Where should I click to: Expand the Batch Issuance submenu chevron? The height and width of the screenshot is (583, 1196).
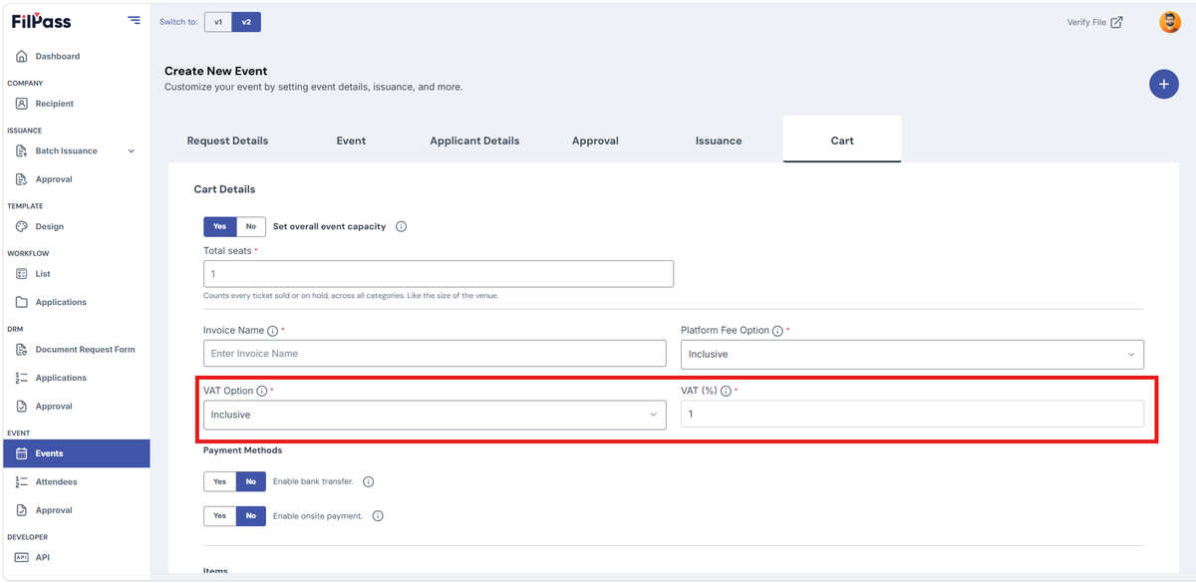click(132, 151)
